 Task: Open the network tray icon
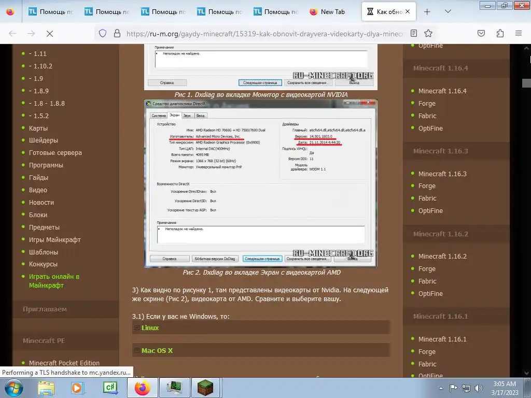pyautogui.click(x=466, y=388)
